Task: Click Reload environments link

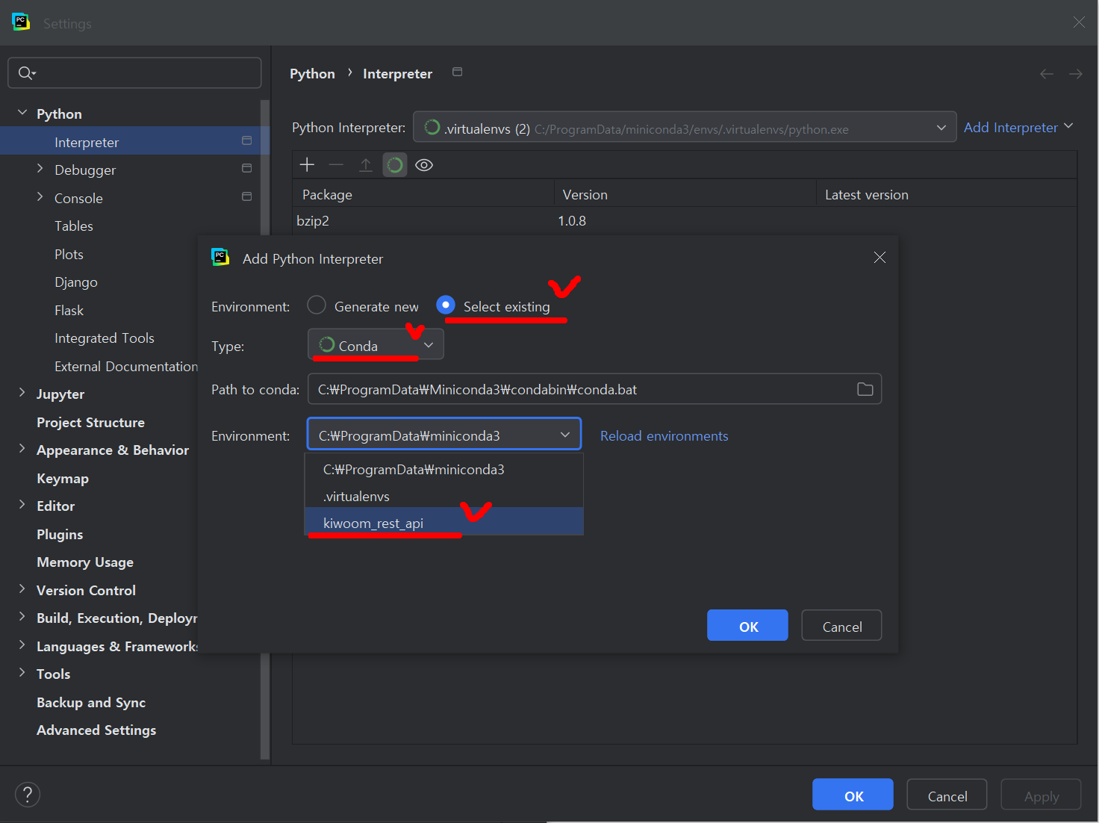Action: (664, 435)
